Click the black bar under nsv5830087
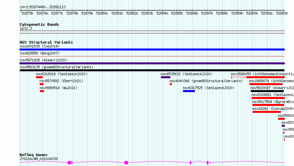The height and width of the screenshot is (166, 294). [x=267, y=91]
